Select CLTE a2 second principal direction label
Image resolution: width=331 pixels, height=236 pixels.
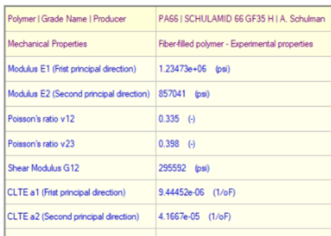tap(73, 217)
